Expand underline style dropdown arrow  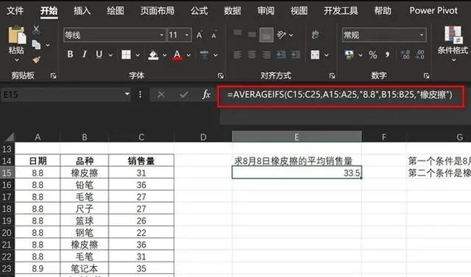click(x=110, y=55)
